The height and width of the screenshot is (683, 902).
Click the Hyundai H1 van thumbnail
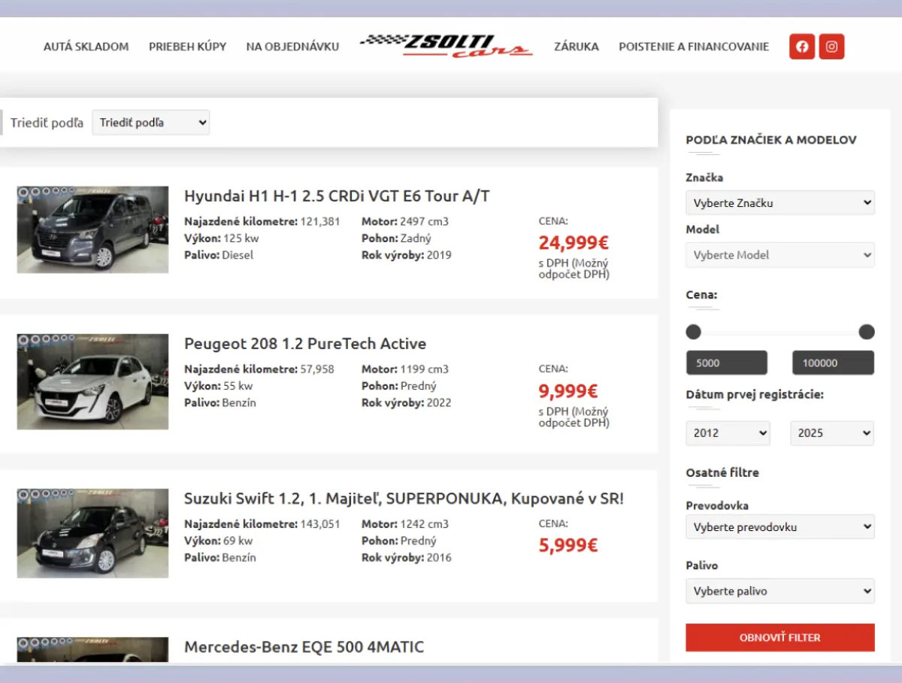tap(92, 229)
